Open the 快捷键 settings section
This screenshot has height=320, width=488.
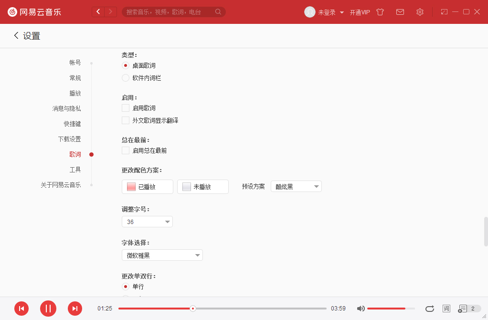(x=75, y=123)
